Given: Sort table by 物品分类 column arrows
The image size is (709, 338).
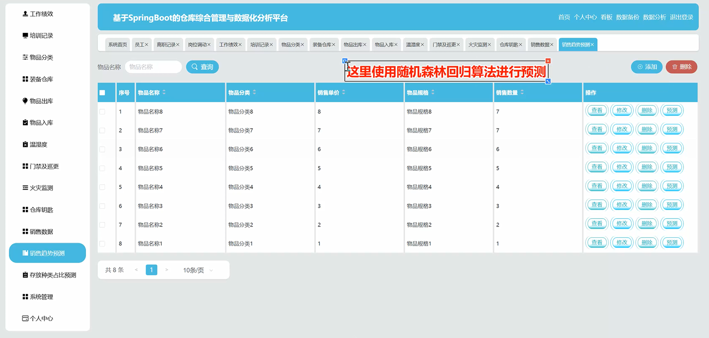Looking at the screenshot, I should 255,92.
